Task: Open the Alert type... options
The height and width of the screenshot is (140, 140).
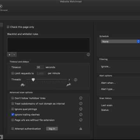Action: (108, 89)
